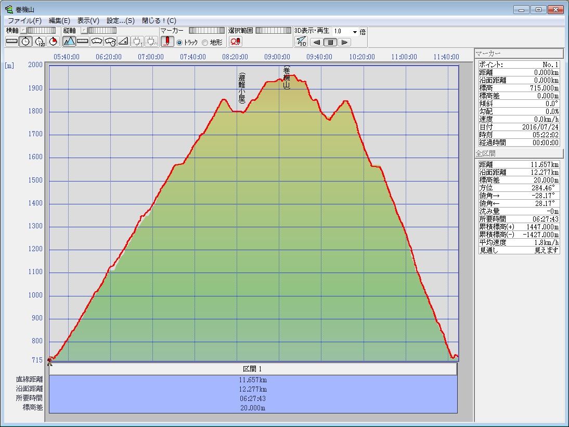Set horizontal axis to clock time
Screen dimensions: 569x427
[x=25, y=42]
